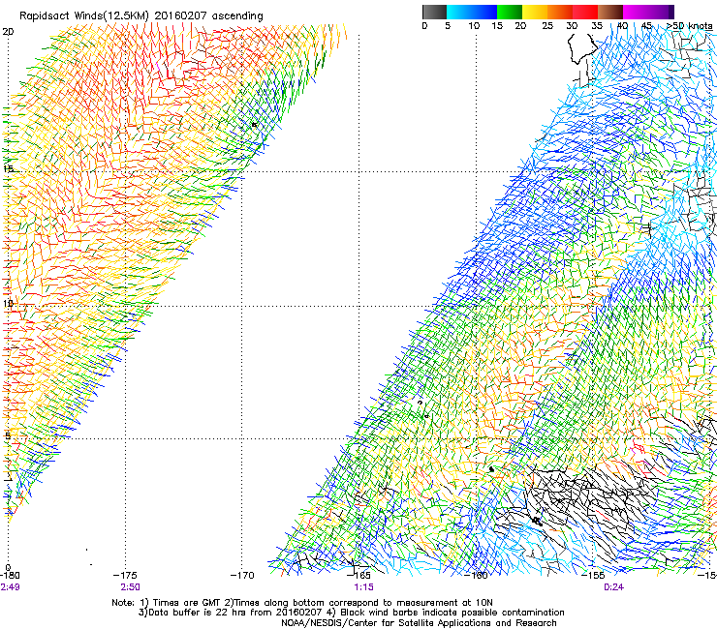The width and height of the screenshot is (717, 629).
Task: Click the purple time label "0:24"
Action: tap(613, 587)
